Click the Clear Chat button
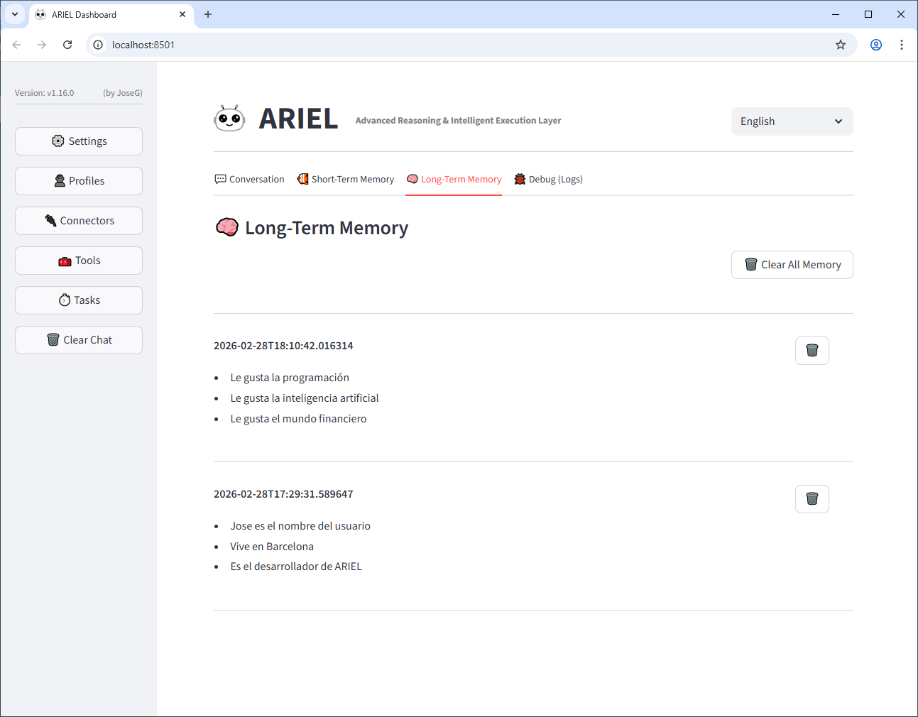Screen dimensions: 918x717 point(79,340)
